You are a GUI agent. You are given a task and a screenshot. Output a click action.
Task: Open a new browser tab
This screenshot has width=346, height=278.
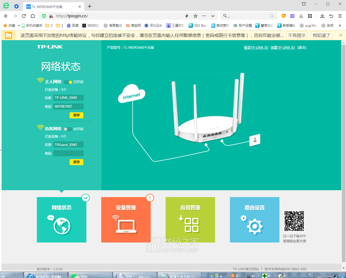coord(90,6)
